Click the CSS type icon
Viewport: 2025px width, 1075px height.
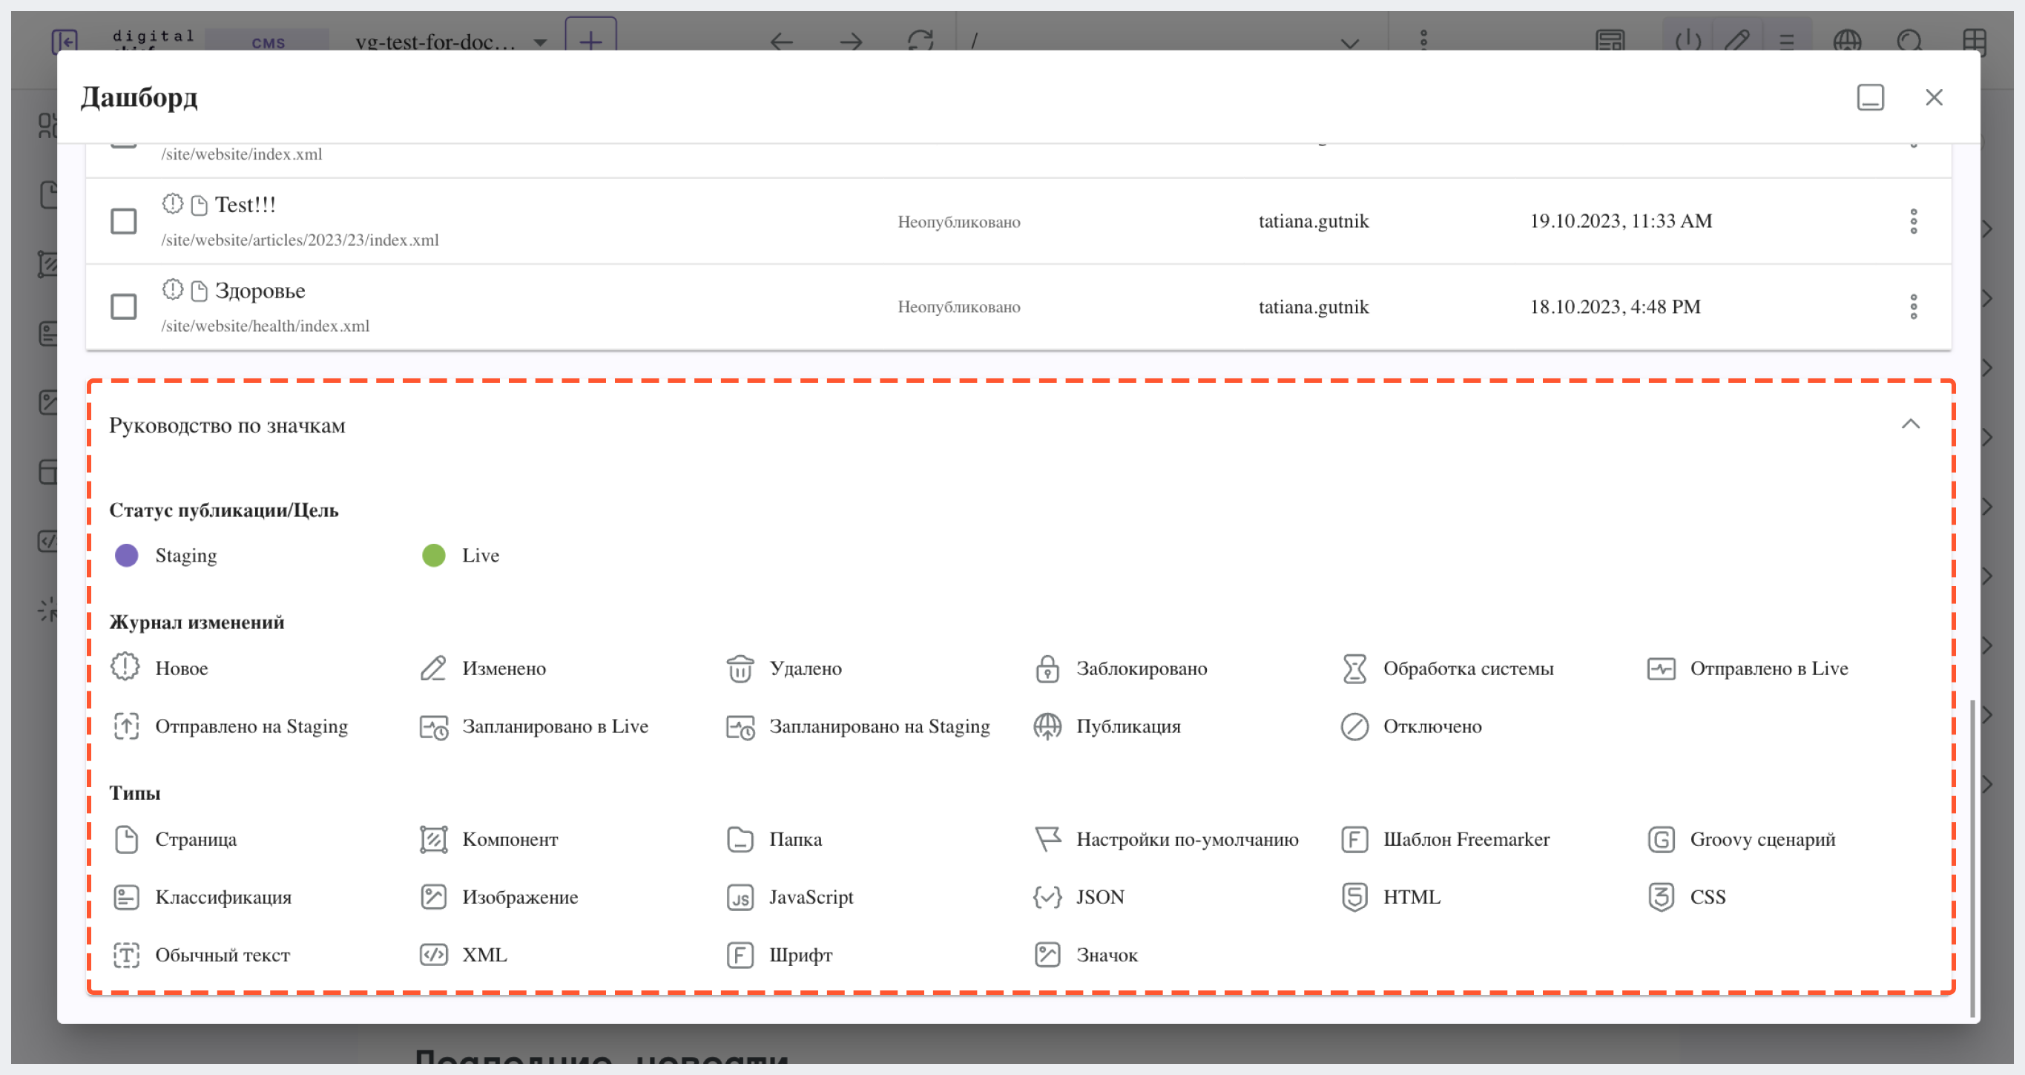1661,896
